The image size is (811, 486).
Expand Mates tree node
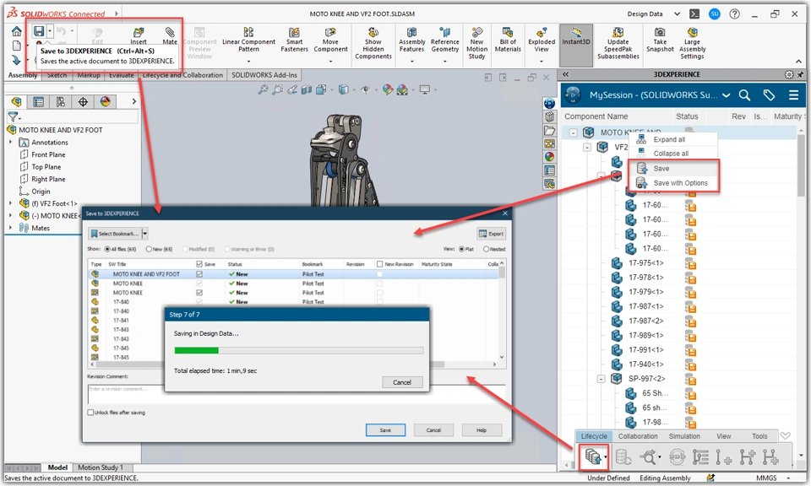10,228
